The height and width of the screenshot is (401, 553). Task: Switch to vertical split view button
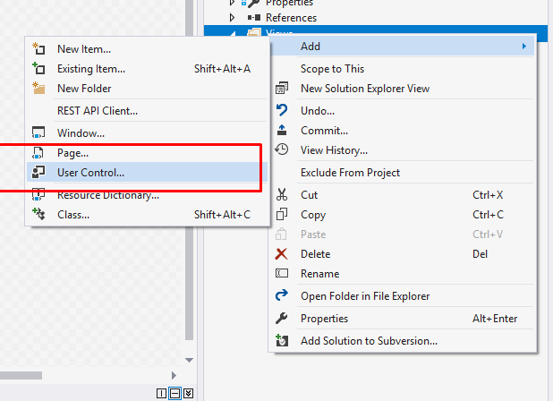pos(162,394)
